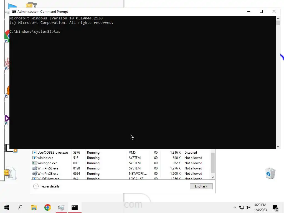Screen dimensions: 284x213
Task: Open network status tray icon
Action: 242,207
